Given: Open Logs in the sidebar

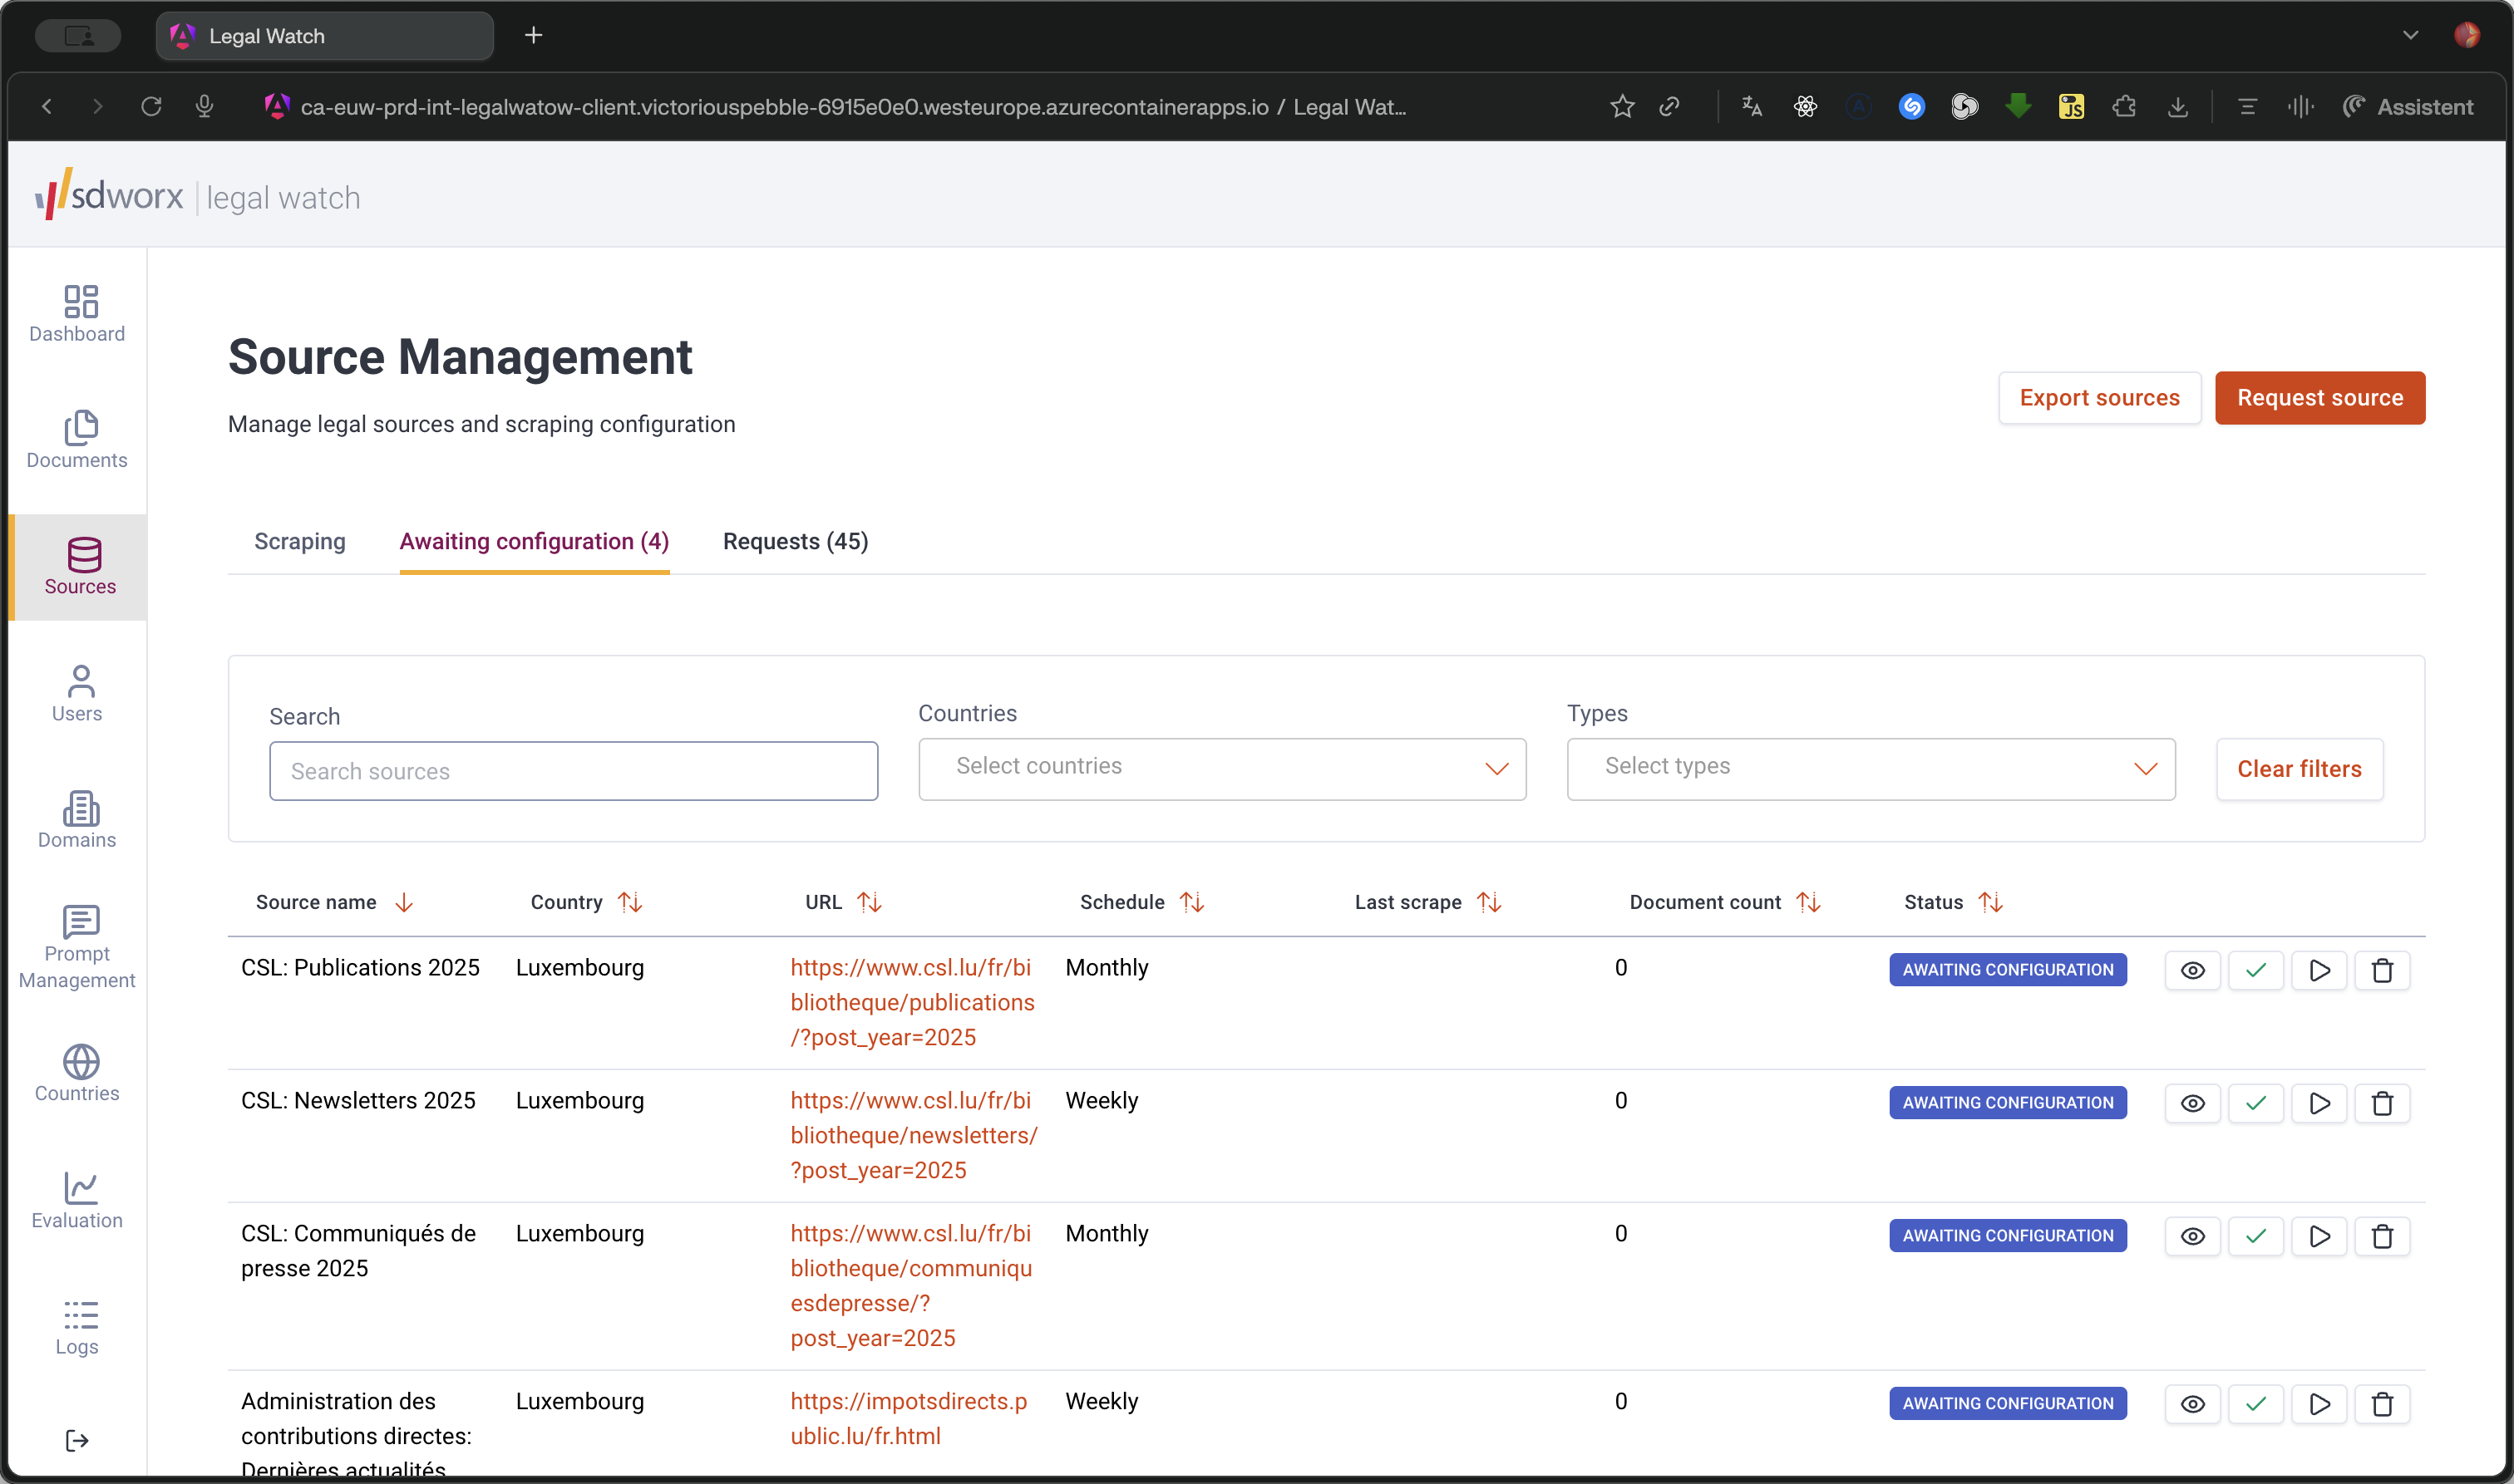Looking at the screenshot, I should tap(77, 1327).
